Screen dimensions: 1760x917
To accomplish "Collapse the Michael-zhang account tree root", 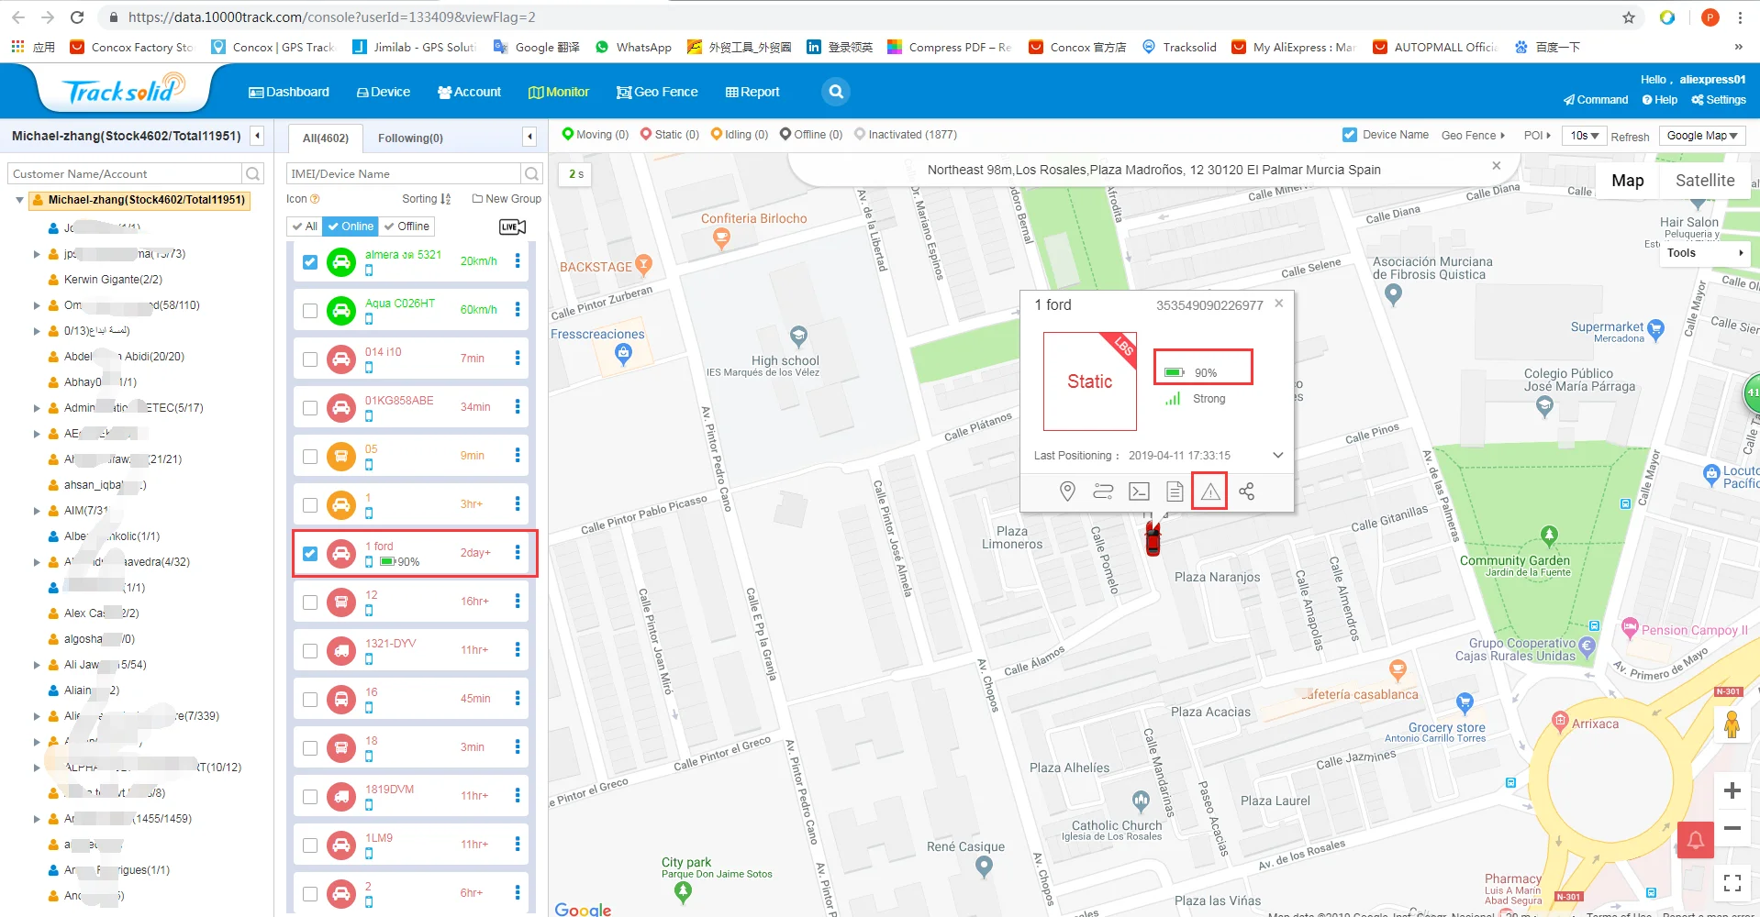I will coord(19,200).
